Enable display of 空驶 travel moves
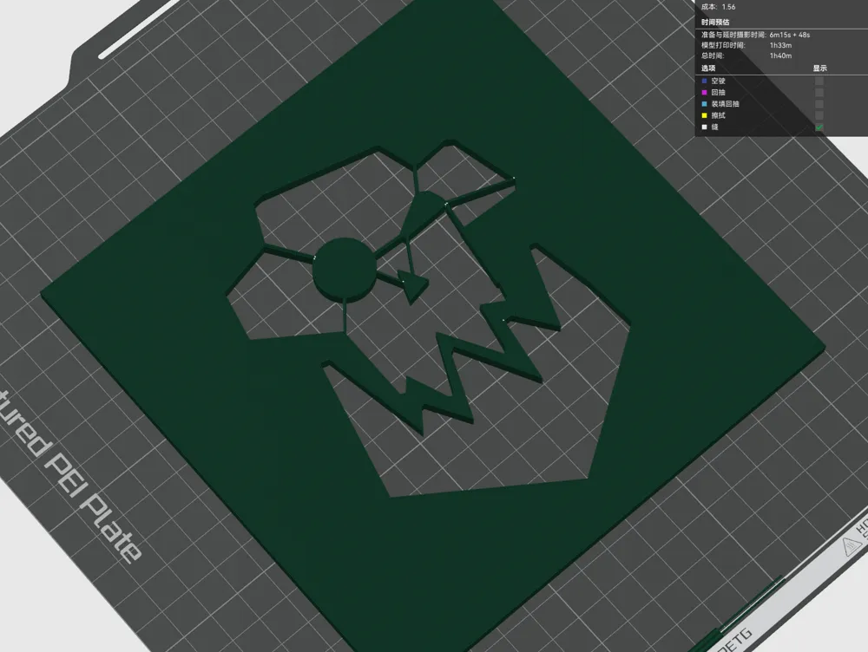Image resolution: width=868 pixels, height=652 pixels. (x=819, y=81)
